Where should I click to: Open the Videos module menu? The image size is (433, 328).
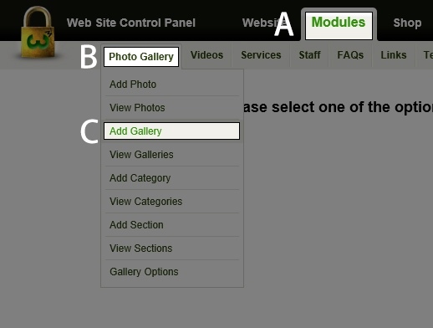click(206, 55)
